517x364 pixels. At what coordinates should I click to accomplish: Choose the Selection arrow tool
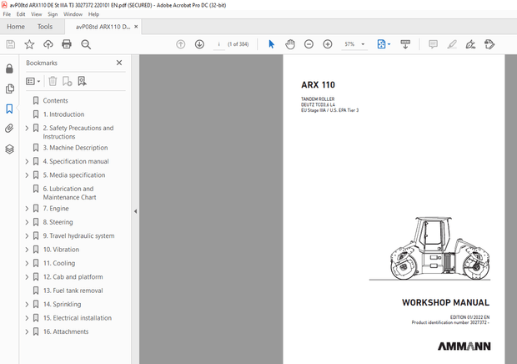click(271, 44)
